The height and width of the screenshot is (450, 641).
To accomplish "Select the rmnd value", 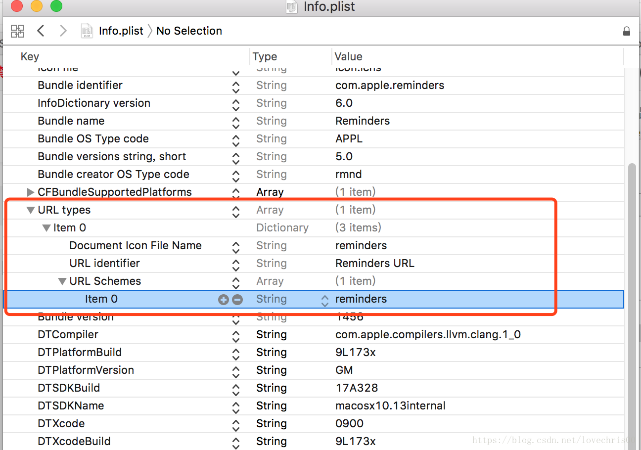I will coord(349,174).
